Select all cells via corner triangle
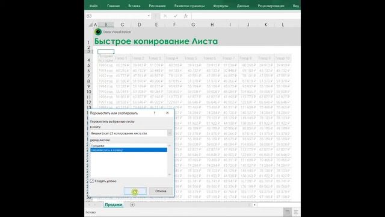 pyautogui.click(x=91, y=25)
